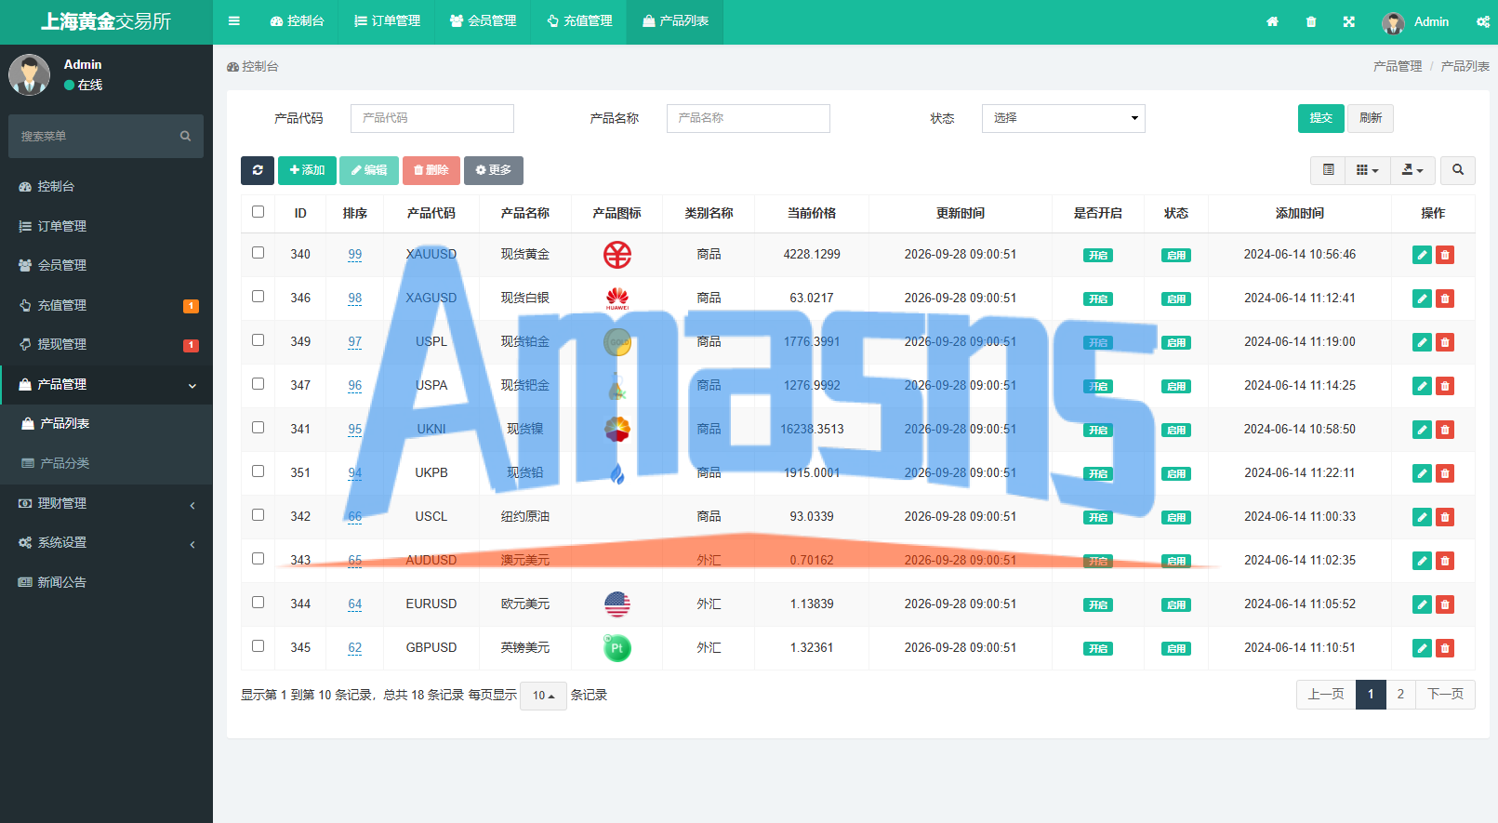Click the dark refresh icon button in toolbar
The width and height of the screenshot is (1498, 823).
tap(258, 170)
